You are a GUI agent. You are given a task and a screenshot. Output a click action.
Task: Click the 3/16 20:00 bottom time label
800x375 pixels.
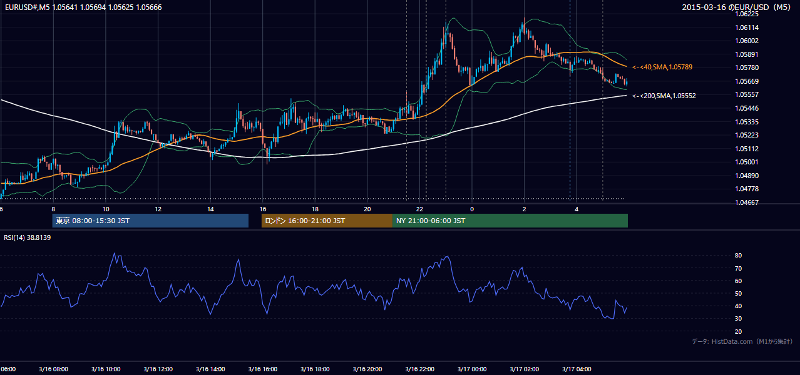[x=367, y=369]
